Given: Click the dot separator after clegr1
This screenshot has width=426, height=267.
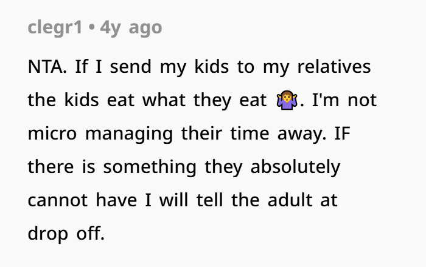Looking at the screenshot, I should coord(91,27).
